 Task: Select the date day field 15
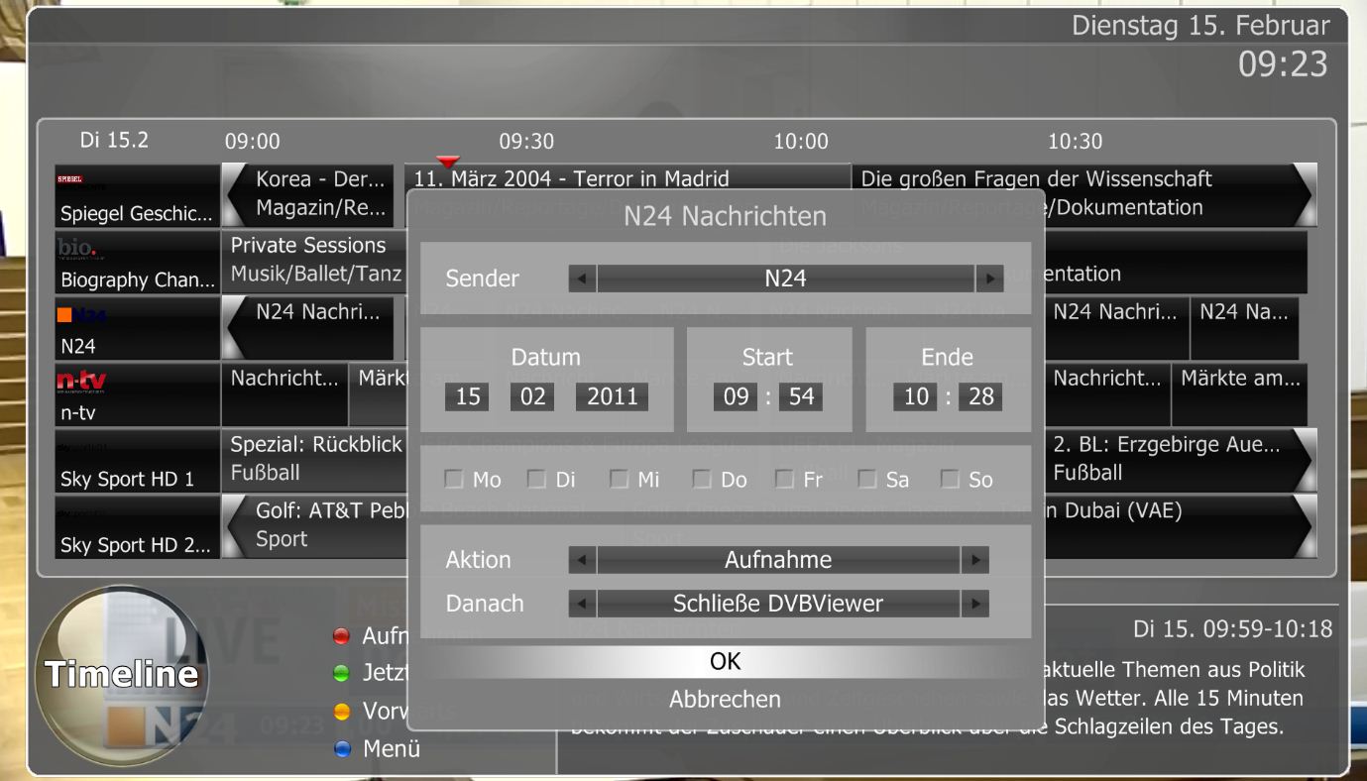468,397
